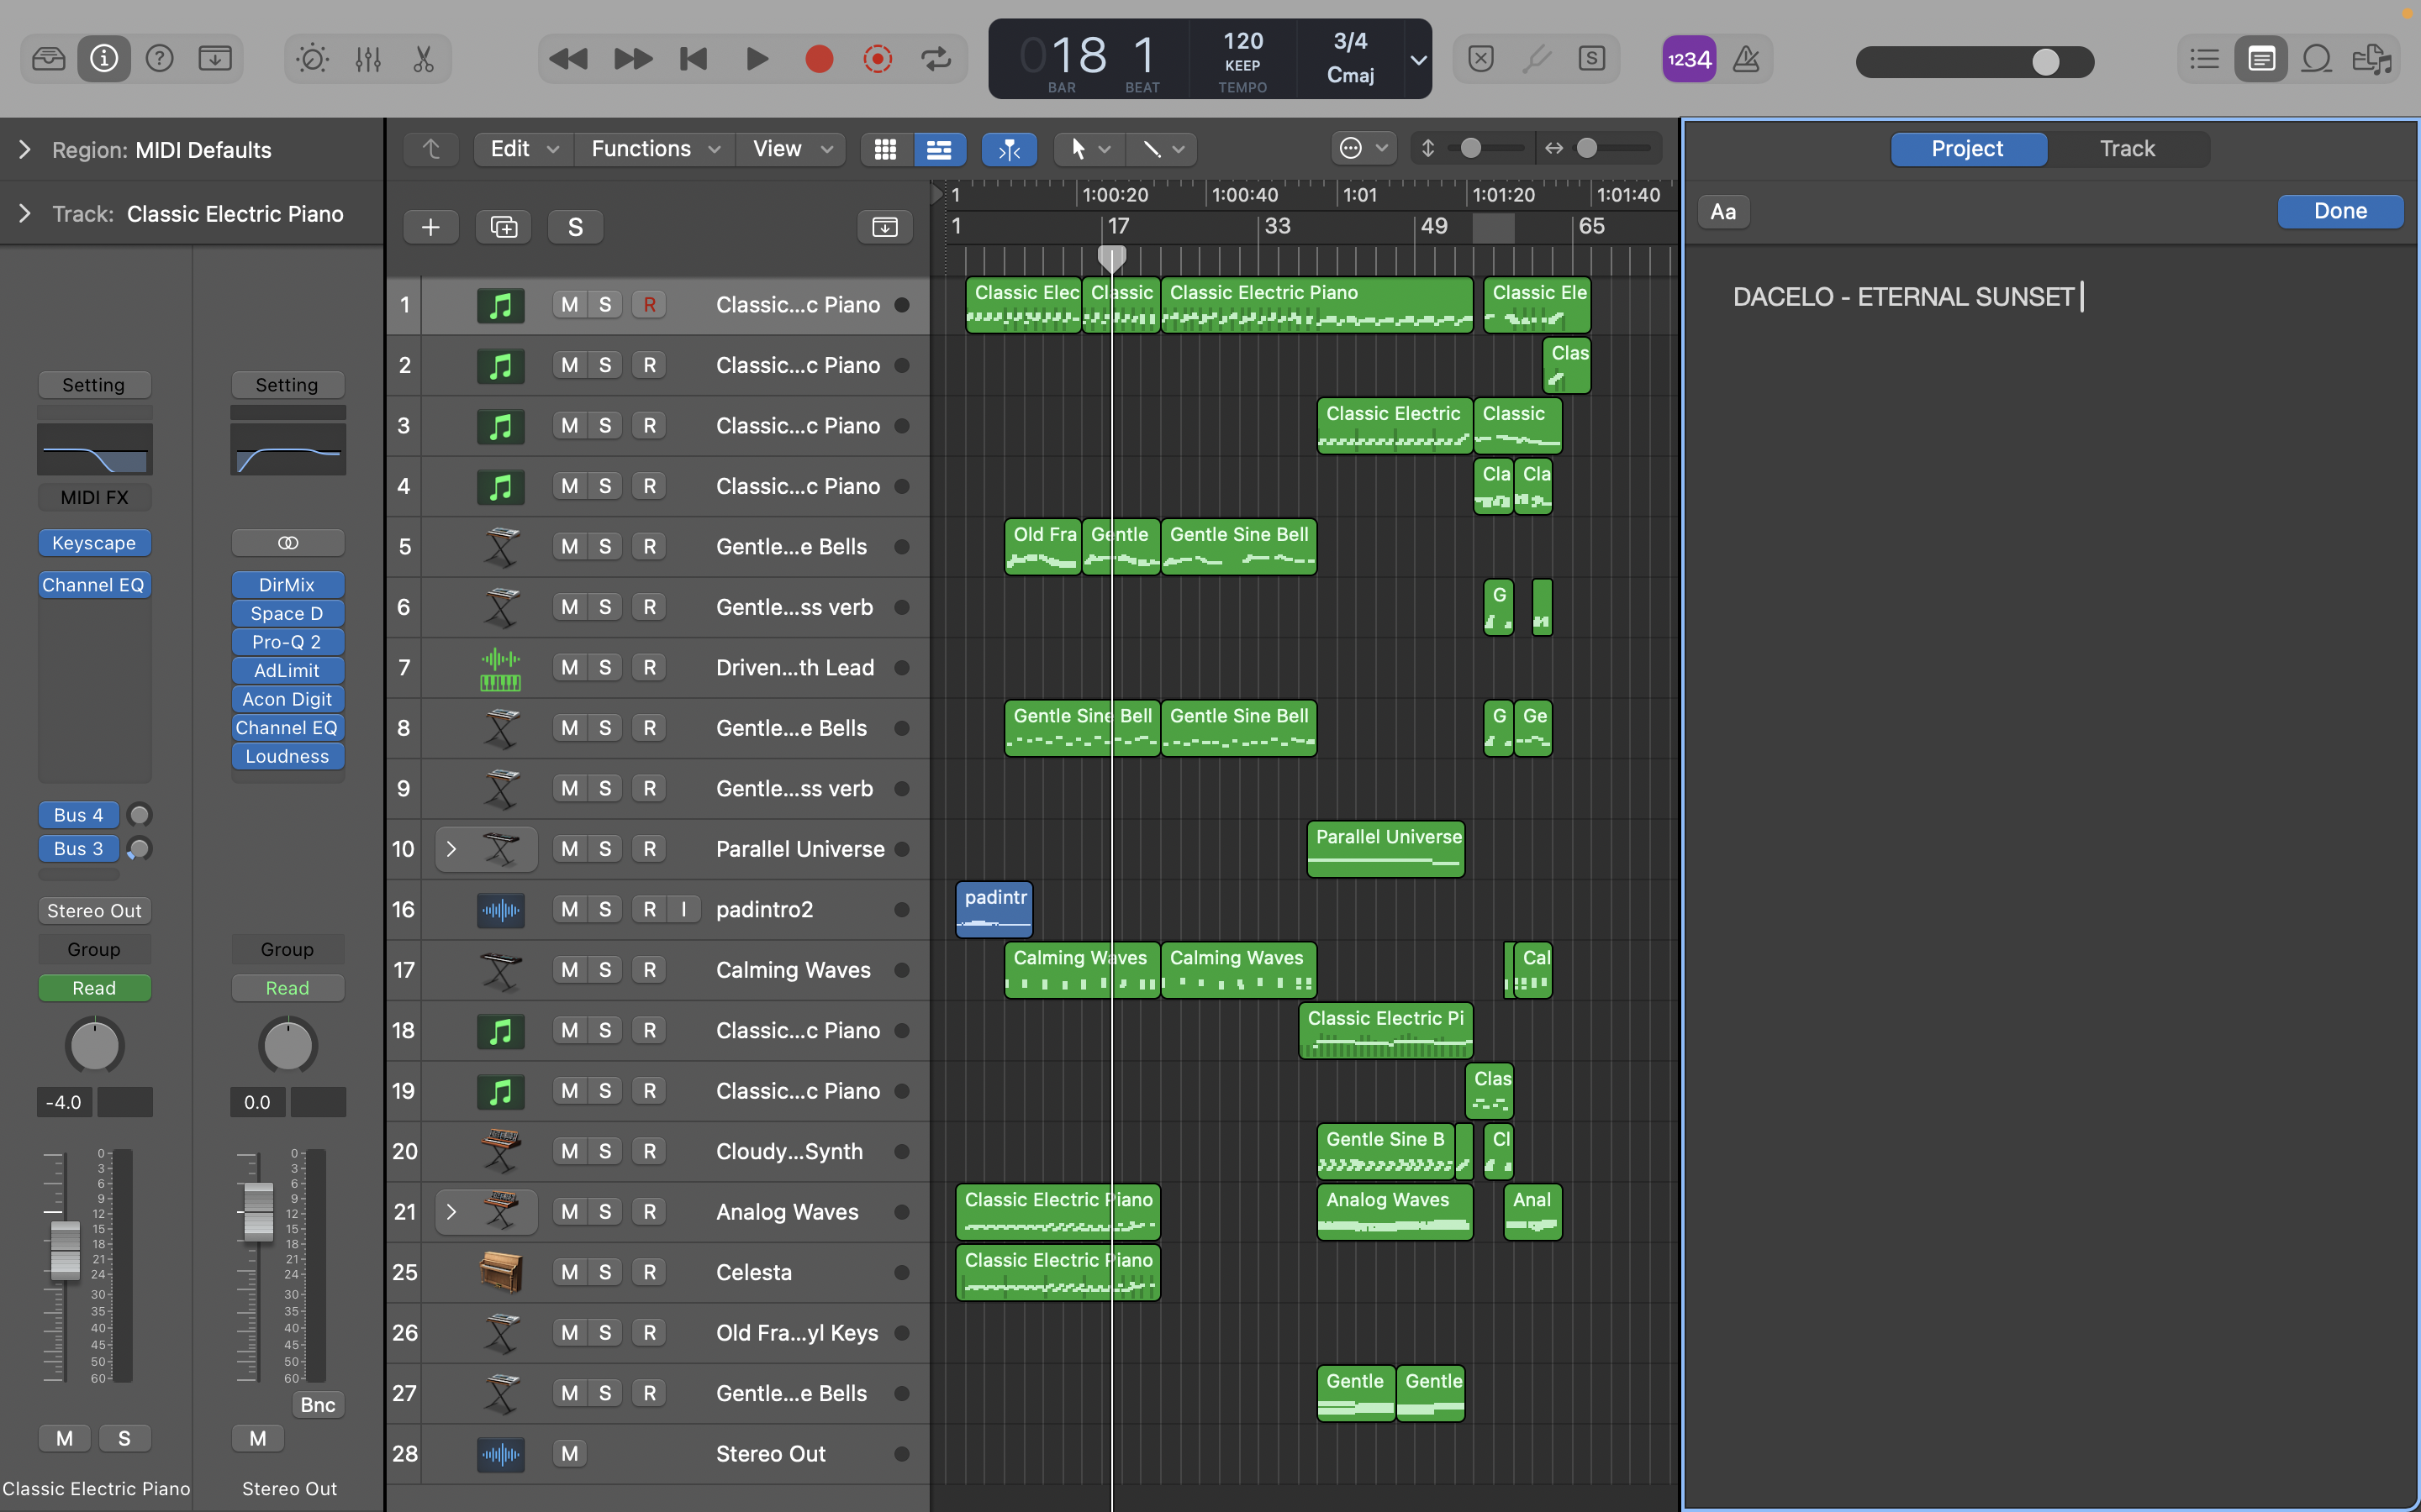This screenshot has height=1512, width=2421.
Task: Mute the Celesta track
Action: [x=569, y=1272]
